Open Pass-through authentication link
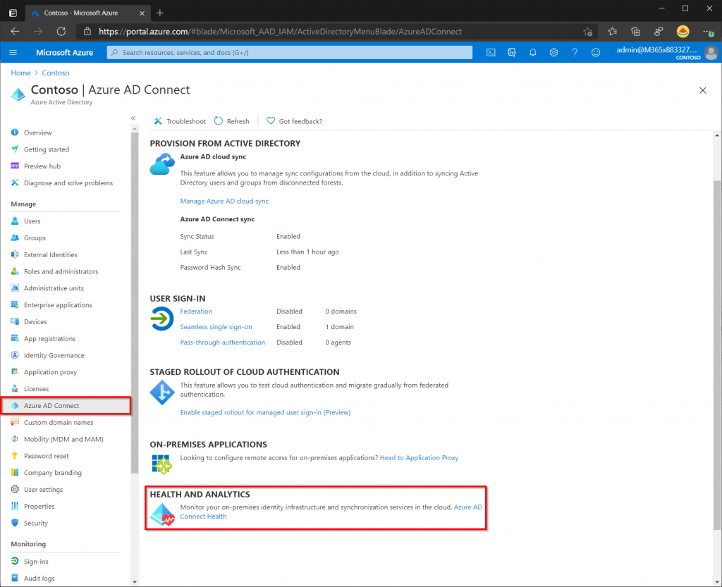 (x=222, y=342)
